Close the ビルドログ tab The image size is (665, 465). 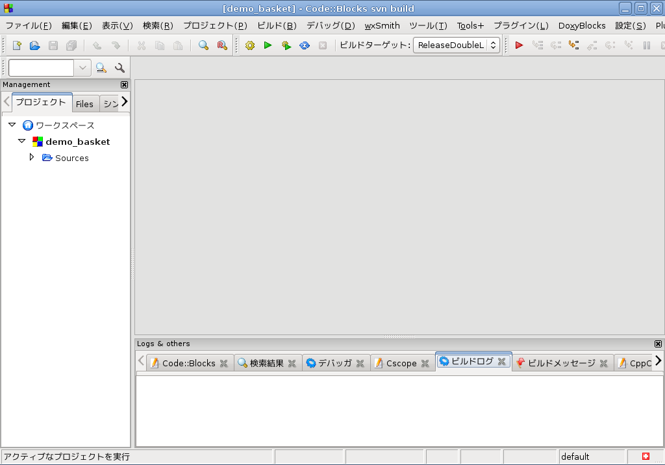[x=502, y=362]
